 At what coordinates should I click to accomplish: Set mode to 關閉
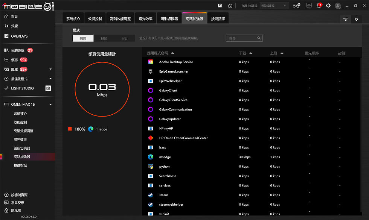point(83,38)
